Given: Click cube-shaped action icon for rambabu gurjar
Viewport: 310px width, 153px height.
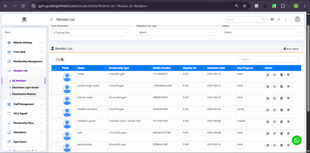Looking at the screenshot, I should coord(288,122).
